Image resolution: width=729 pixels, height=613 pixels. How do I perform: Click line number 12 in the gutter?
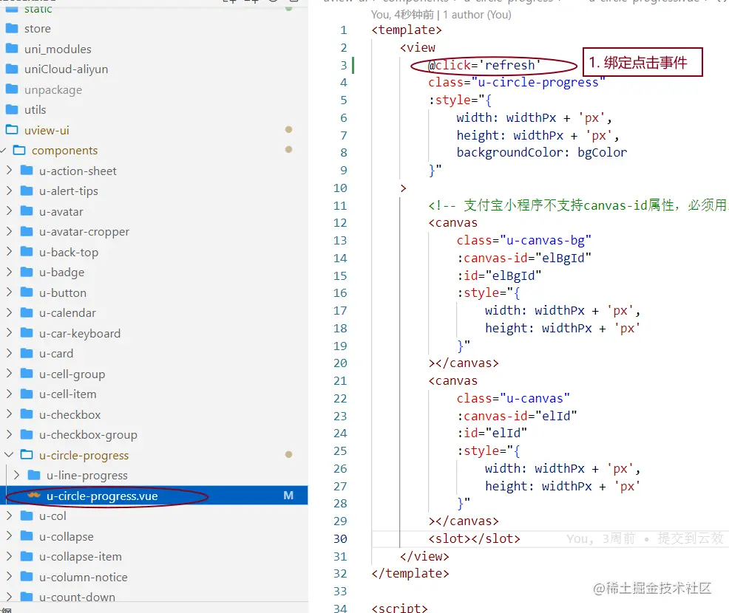point(340,223)
